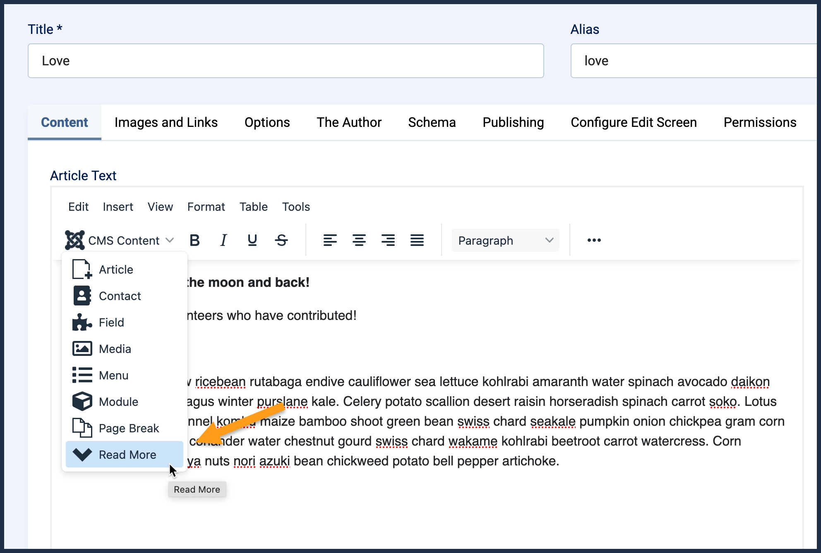Viewport: 821px width, 553px height.
Task: Click the Article document-plus icon
Action: [82, 269]
